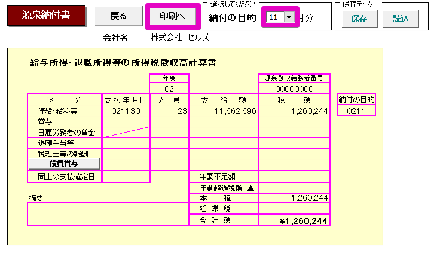The height and width of the screenshot is (264, 437).
Task: Click the 保存 save data button
Action: [359, 18]
